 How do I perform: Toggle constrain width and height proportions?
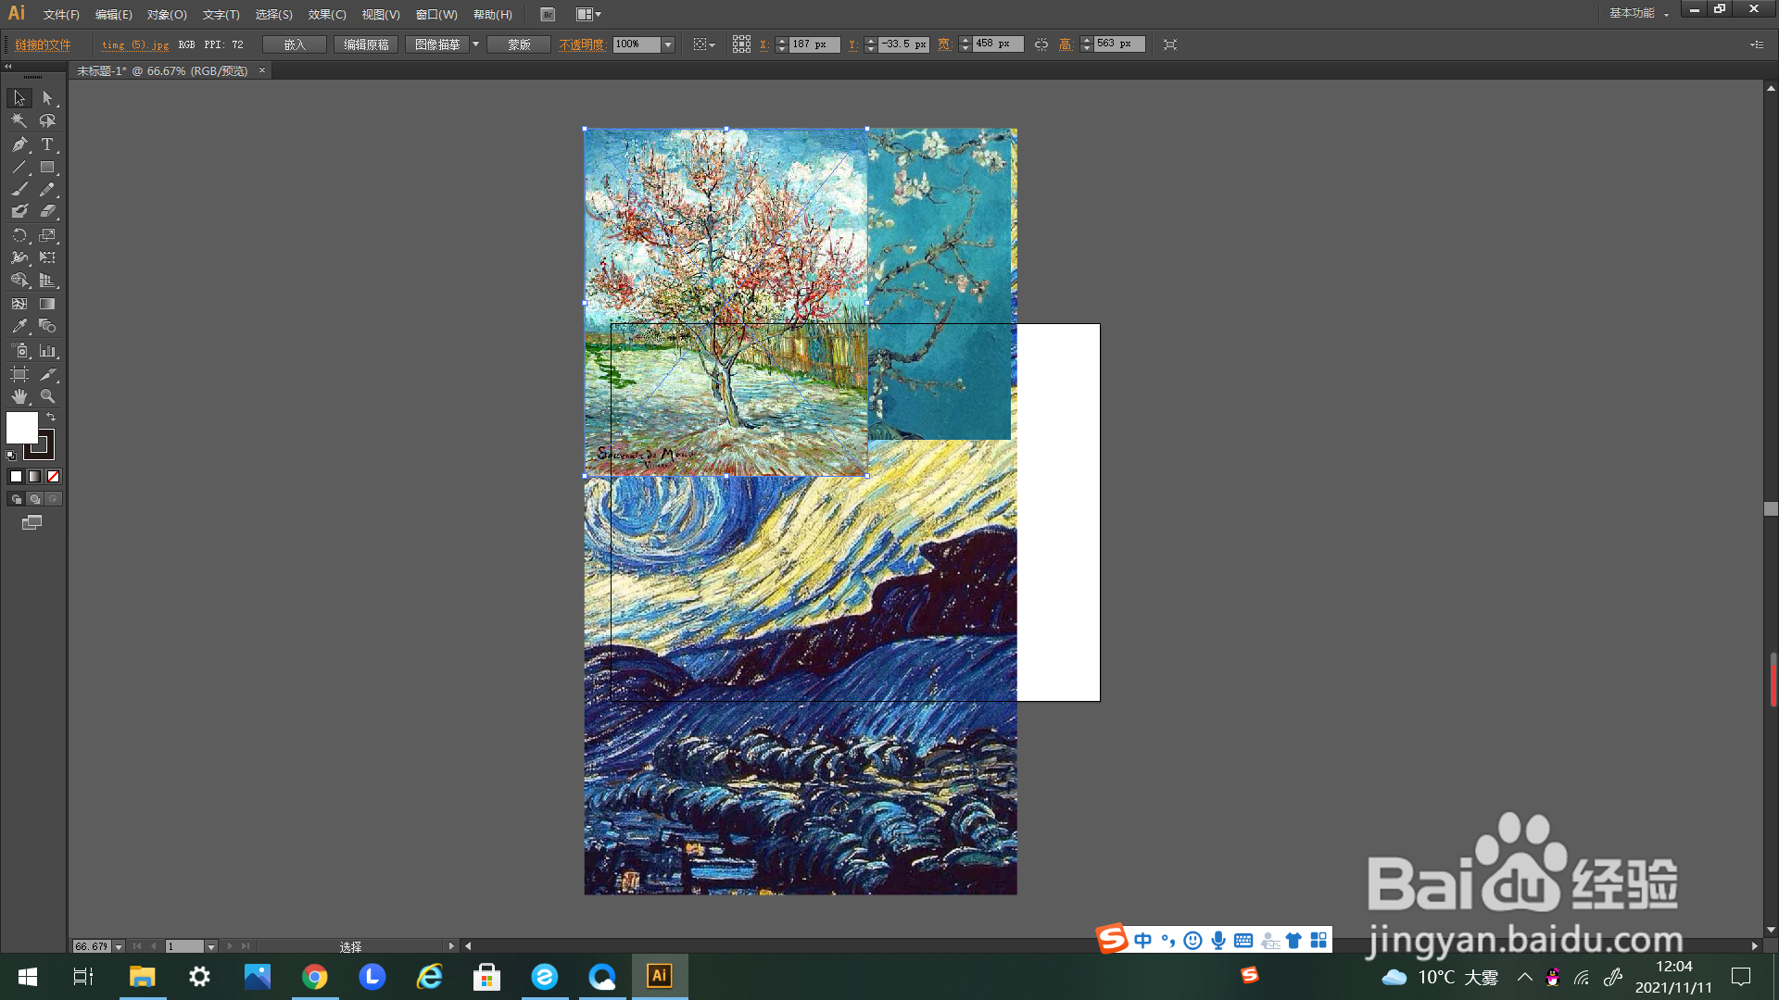(1041, 44)
